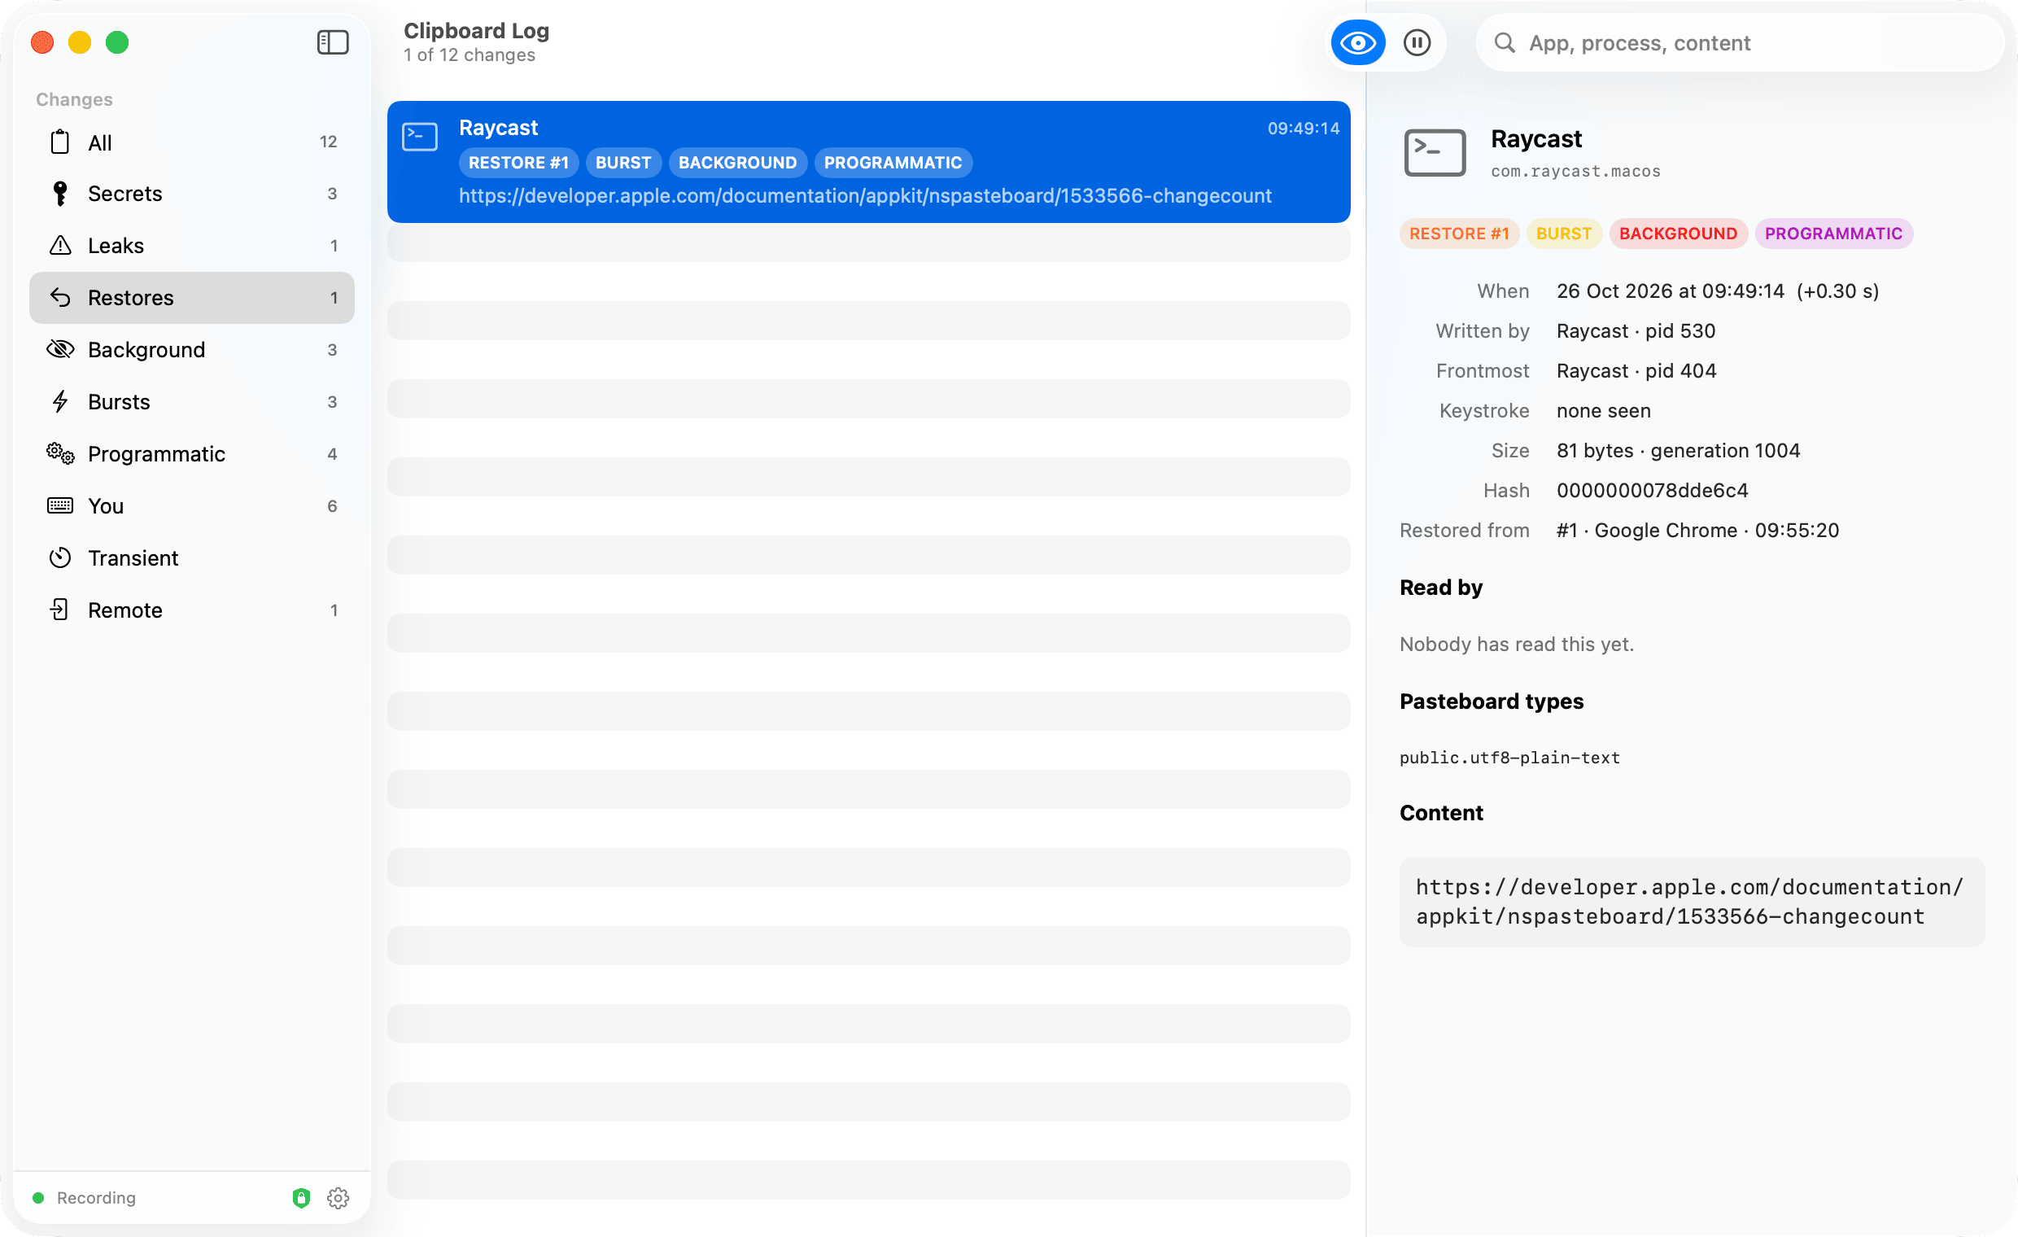Click the Written by Raycast pid 530 value

tap(1636, 331)
